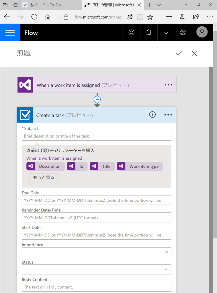
Task: Go back in the browser
Action: click(x=7, y=17)
